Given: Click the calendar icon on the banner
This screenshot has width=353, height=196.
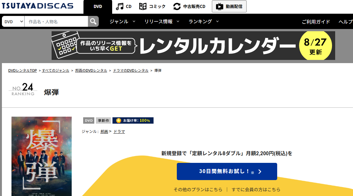Looking at the screenshot, I should click(66, 45).
